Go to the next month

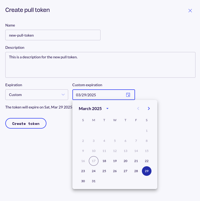click(x=149, y=108)
